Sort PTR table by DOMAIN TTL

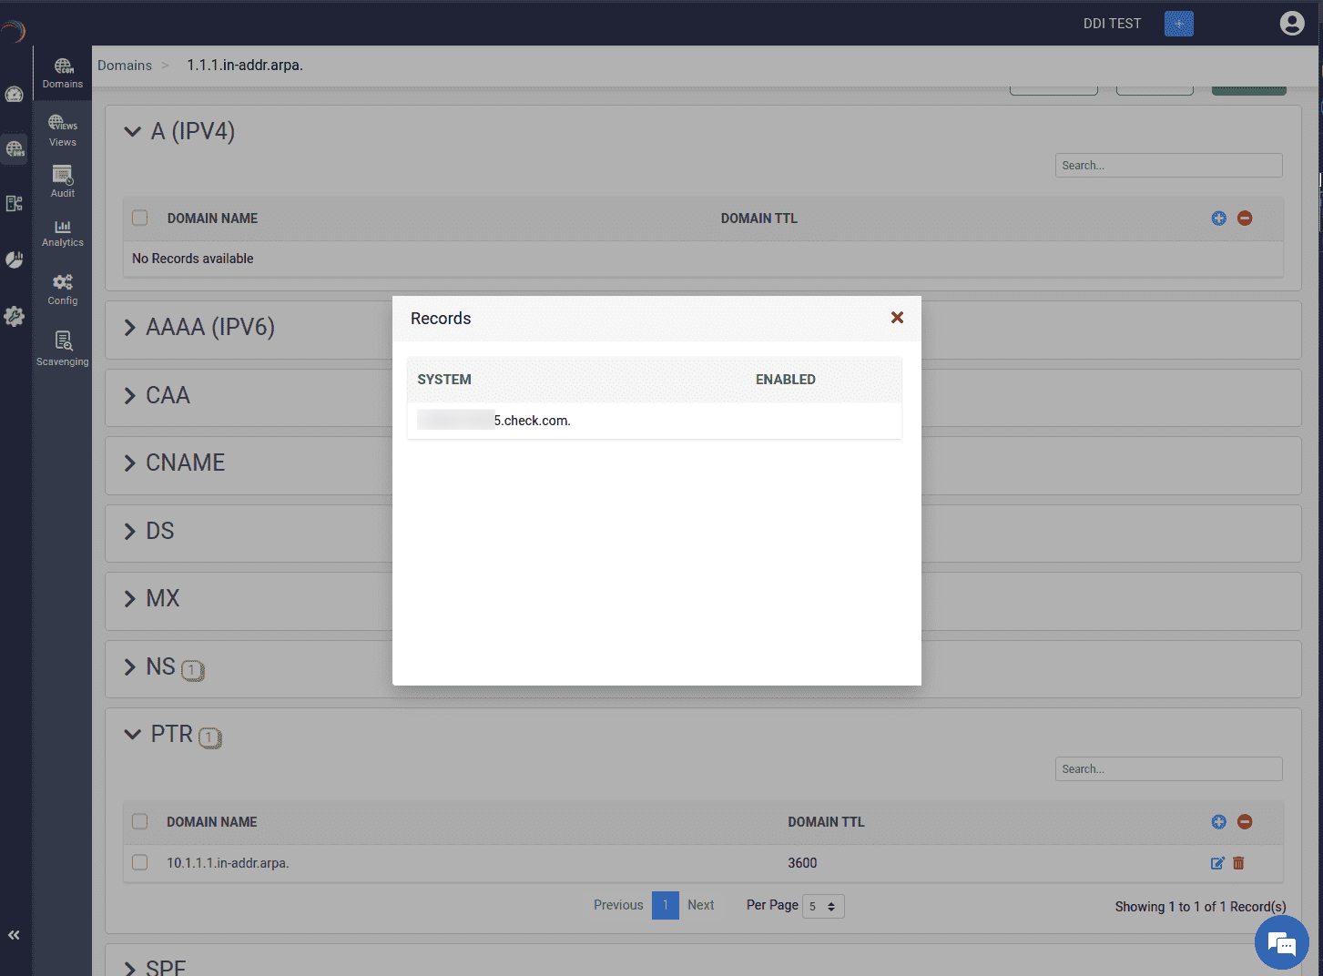pos(826,822)
